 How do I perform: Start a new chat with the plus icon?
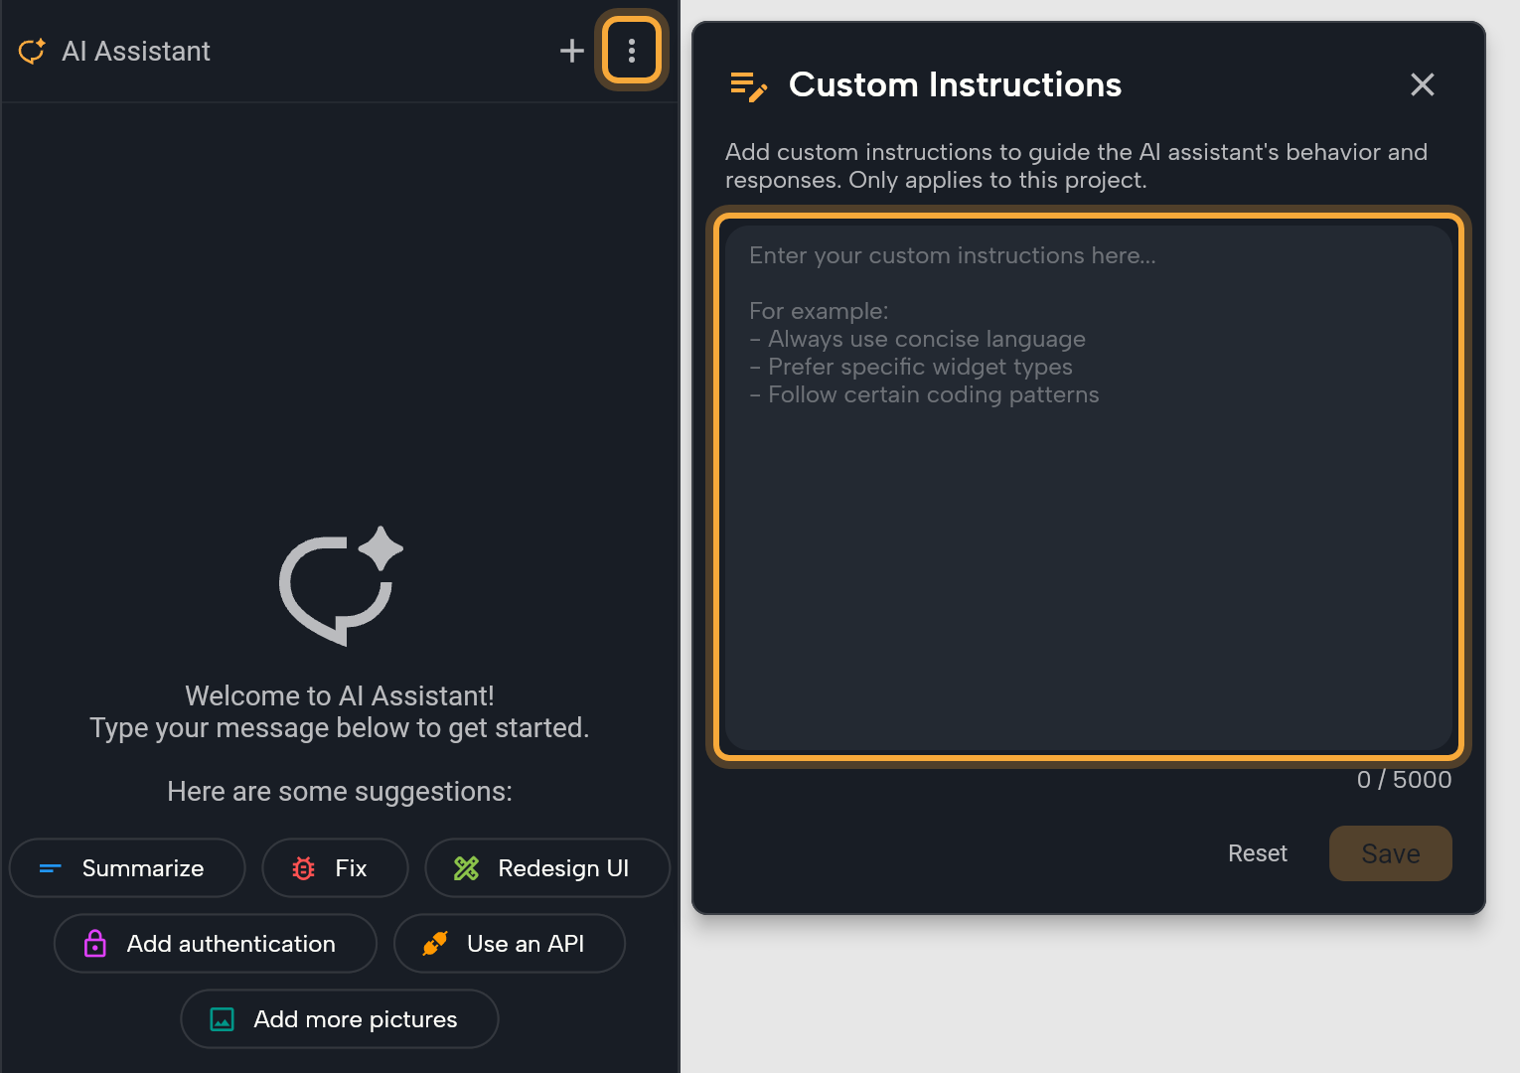[x=571, y=51]
